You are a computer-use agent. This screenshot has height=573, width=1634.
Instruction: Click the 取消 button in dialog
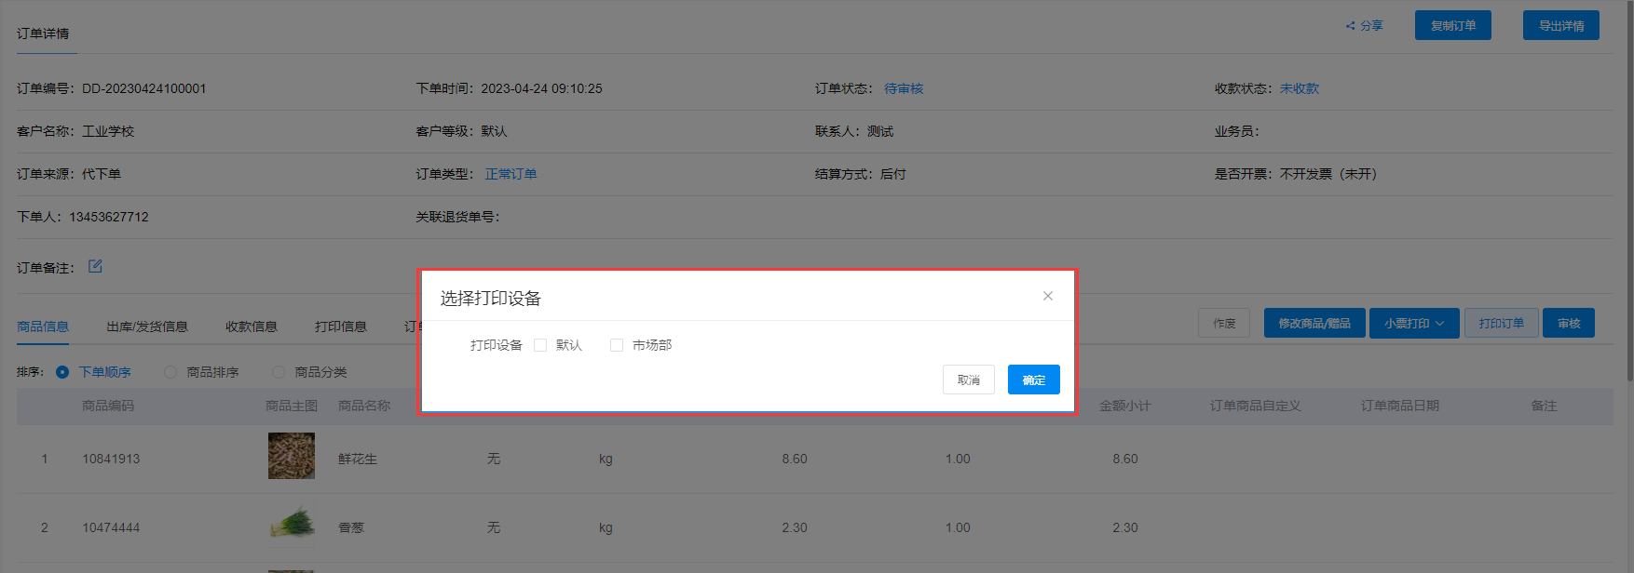point(968,380)
